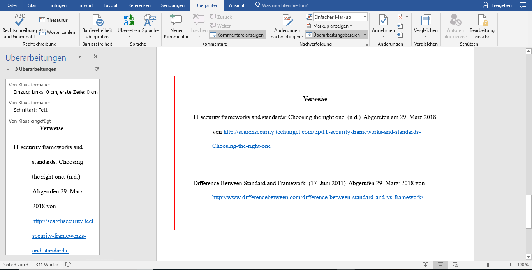This screenshot has width=532, height=270.
Task: Run the Rechtschreibung und Grammatik check
Action: [x=19, y=26]
